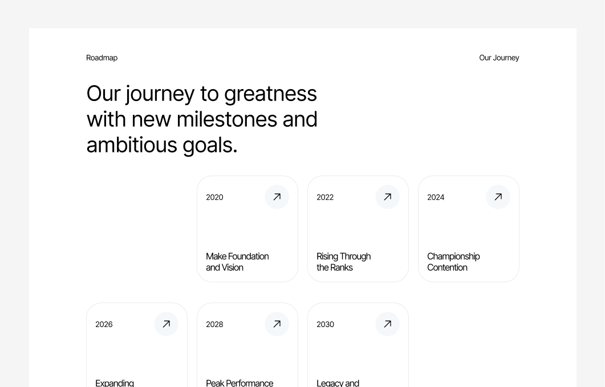Click the 2026 year label
605x387 pixels.
point(104,324)
